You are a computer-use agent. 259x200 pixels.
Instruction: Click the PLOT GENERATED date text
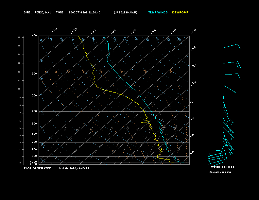(x=74, y=168)
